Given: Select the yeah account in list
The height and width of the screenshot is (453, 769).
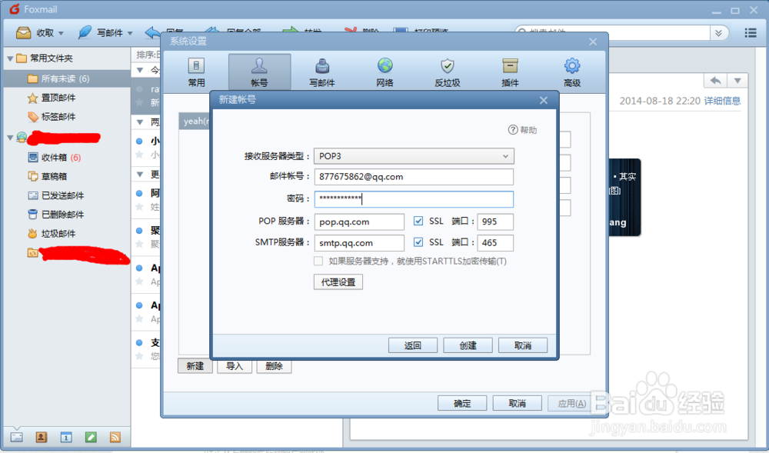Looking at the screenshot, I should point(195,121).
